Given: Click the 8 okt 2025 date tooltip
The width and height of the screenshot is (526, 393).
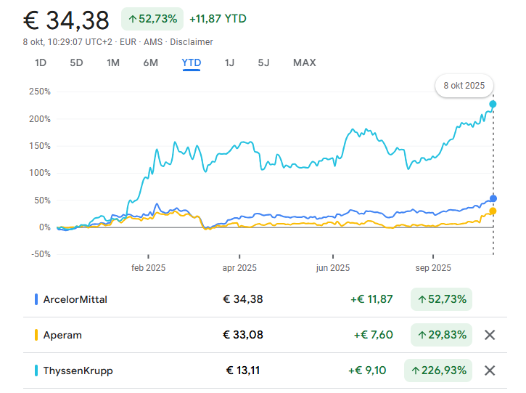Looking at the screenshot, I should tap(464, 85).
